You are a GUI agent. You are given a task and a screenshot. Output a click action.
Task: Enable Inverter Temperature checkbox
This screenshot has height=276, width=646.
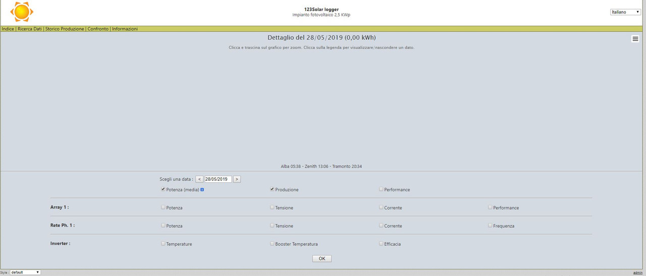tap(163, 243)
